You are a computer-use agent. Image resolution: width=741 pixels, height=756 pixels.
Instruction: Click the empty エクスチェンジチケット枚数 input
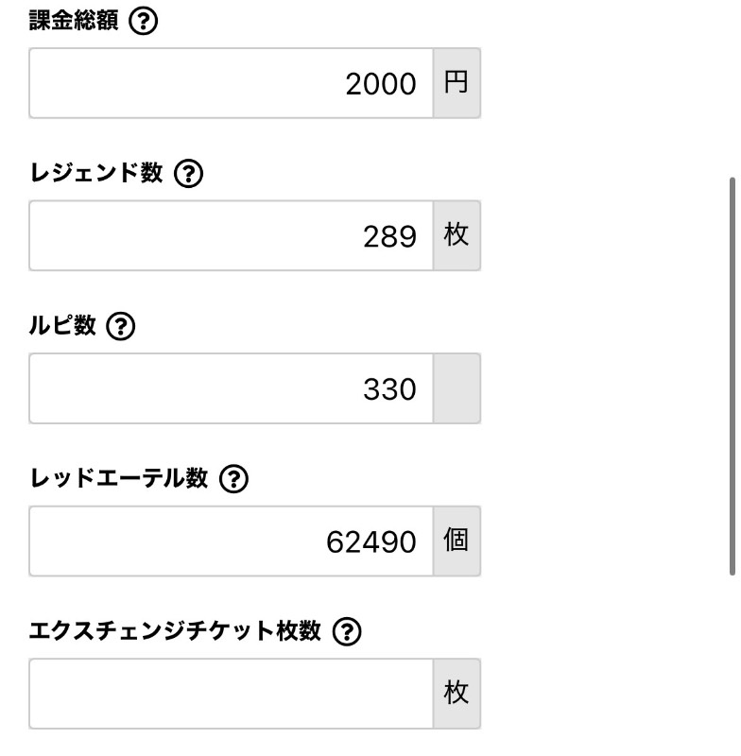(232, 694)
